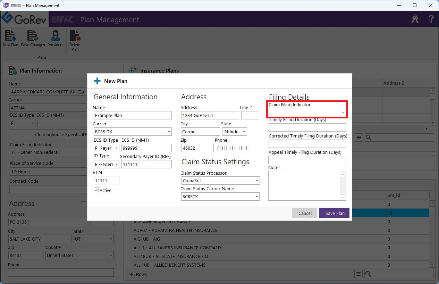Select the ALLI1UB - ALLIED BENEFIT SYSTEMS row
Viewport: 439px width, 284px height.
coord(281,265)
